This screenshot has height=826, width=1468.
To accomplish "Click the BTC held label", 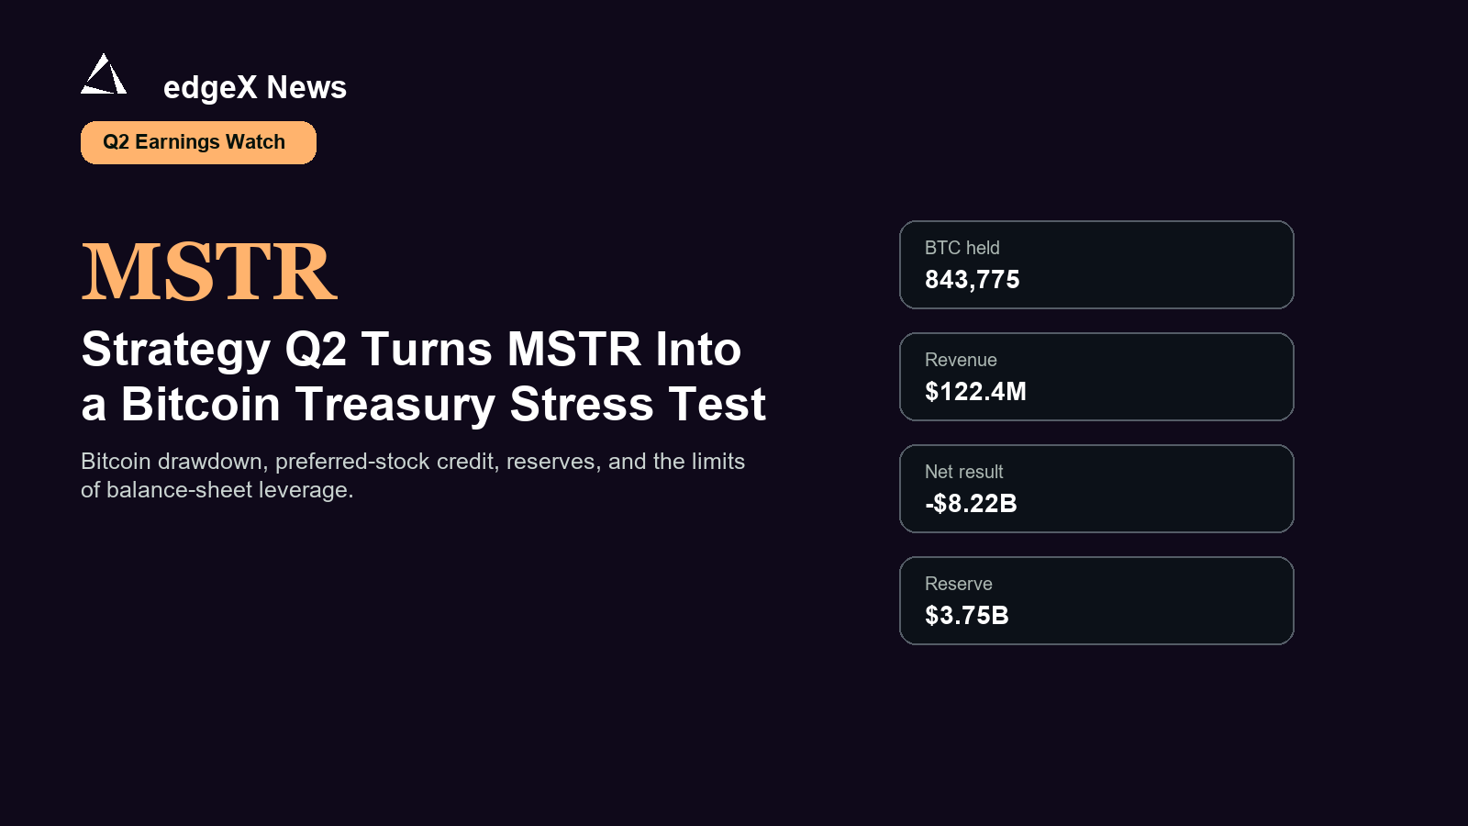I will pos(962,248).
